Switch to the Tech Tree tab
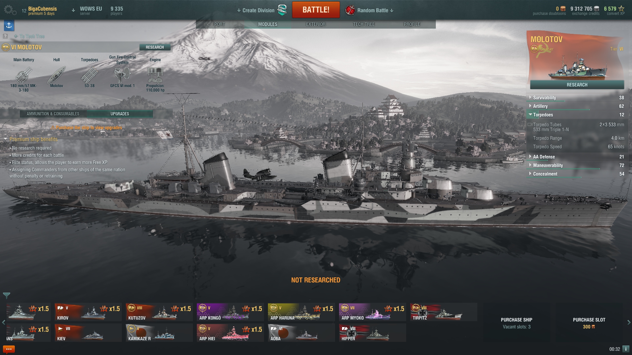632x355 pixels. (364, 24)
